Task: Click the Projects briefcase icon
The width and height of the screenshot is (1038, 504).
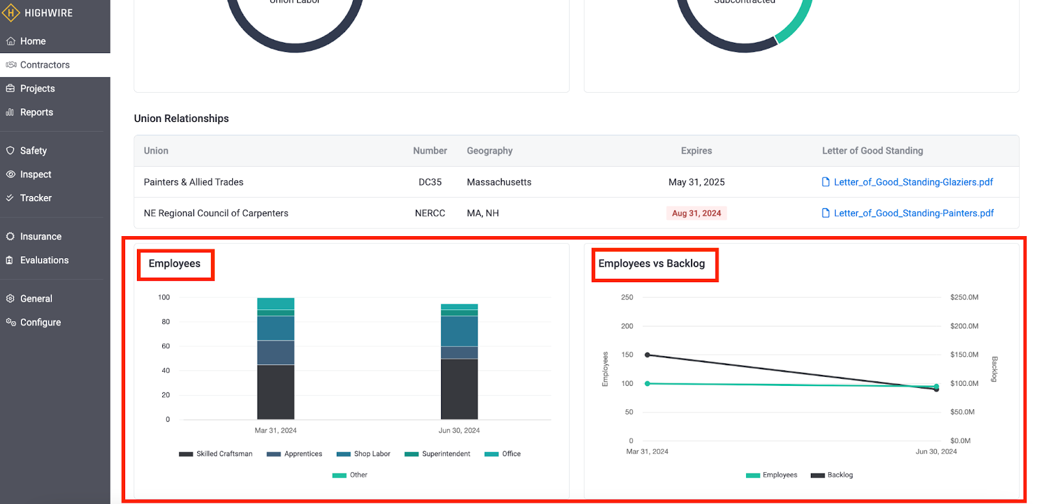Action: click(x=10, y=89)
